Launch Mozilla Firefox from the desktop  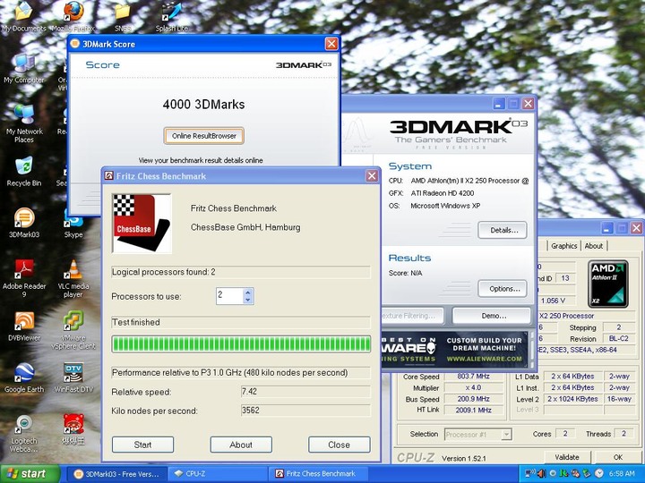pyautogui.click(x=73, y=17)
